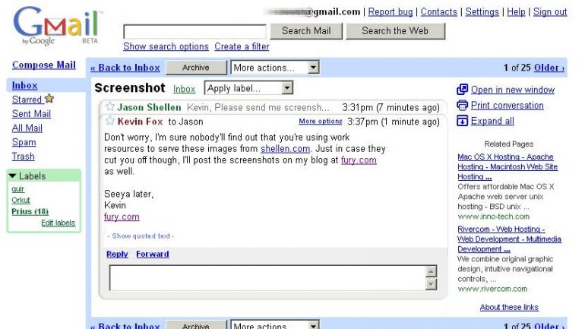Image resolution: width=585 pixels, height=329 pixels.
Task: Click the top Archive button
Action: click(196, 68)
